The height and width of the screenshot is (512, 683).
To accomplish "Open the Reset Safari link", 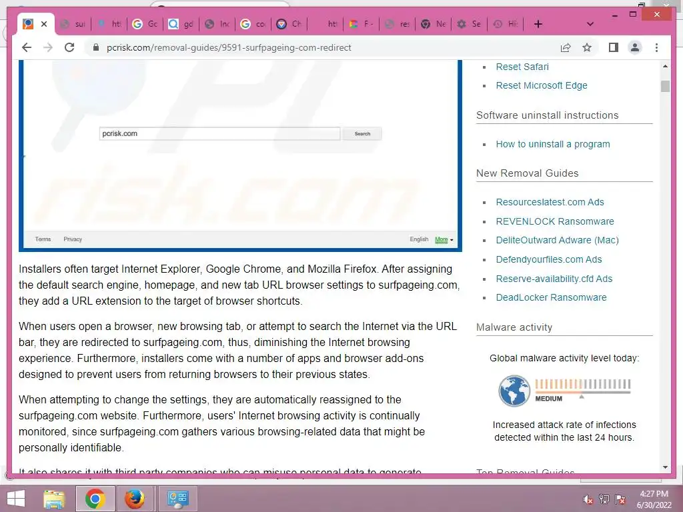I will pos(522,67).
